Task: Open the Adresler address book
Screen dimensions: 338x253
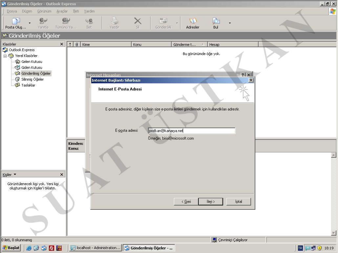Action: tap(193, 23)
